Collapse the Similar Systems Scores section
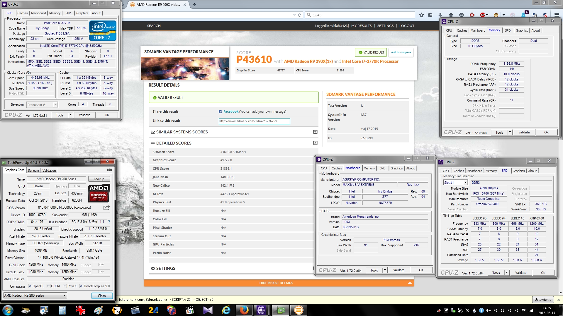This screenshot has width=563, height=316. (315, 132)
